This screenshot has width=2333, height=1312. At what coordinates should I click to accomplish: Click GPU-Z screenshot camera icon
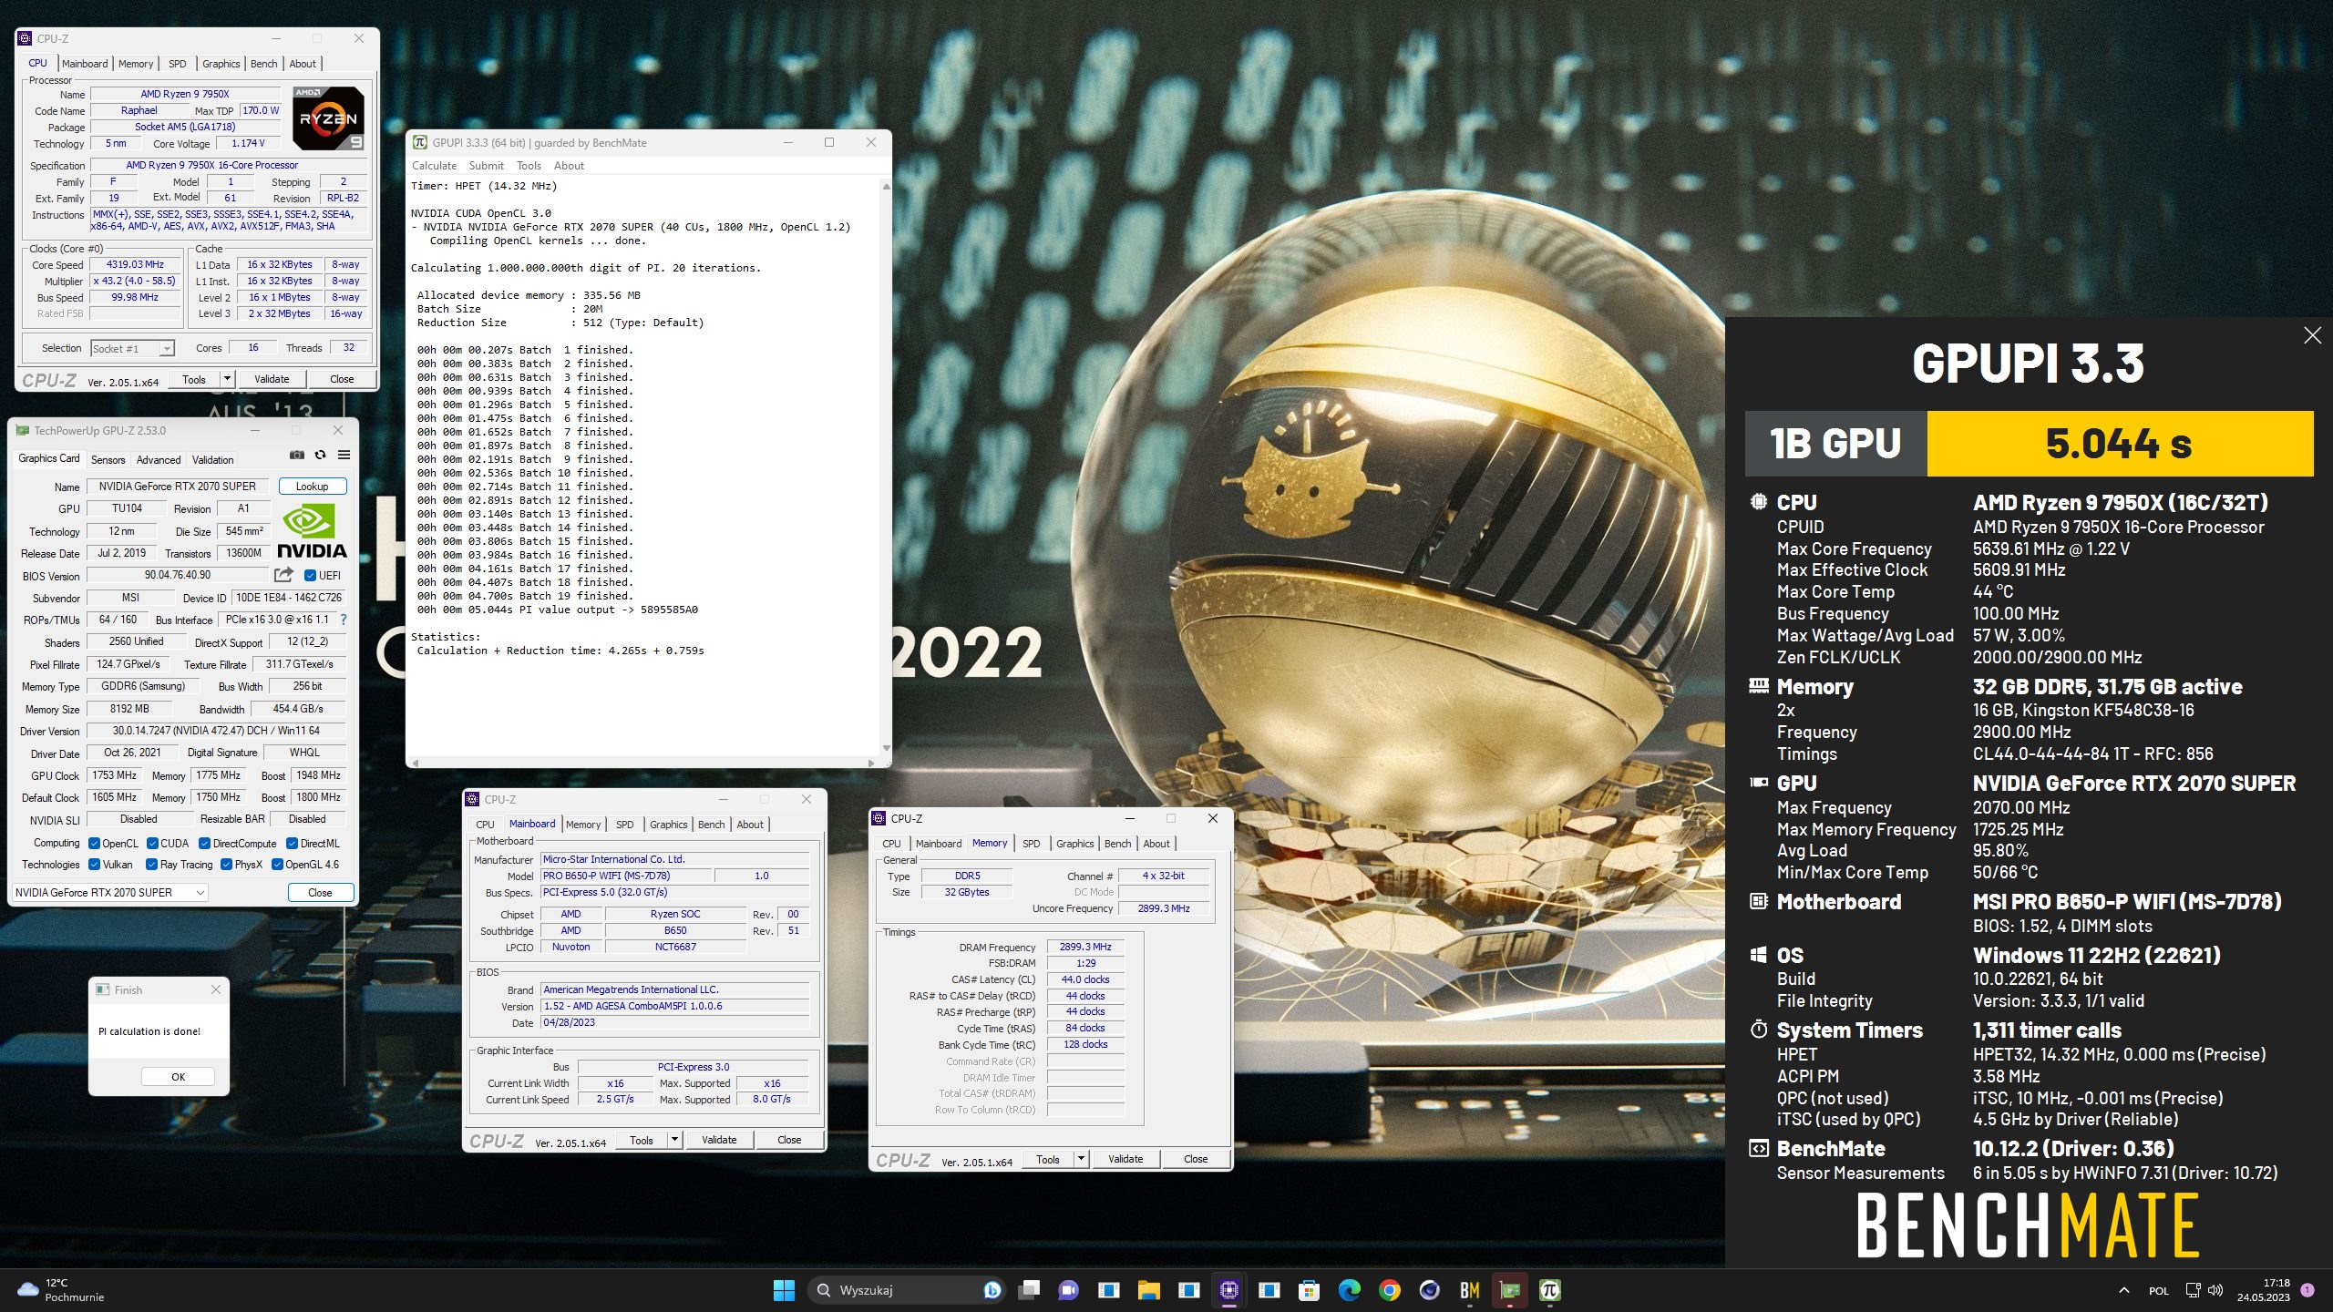[296, 455]
